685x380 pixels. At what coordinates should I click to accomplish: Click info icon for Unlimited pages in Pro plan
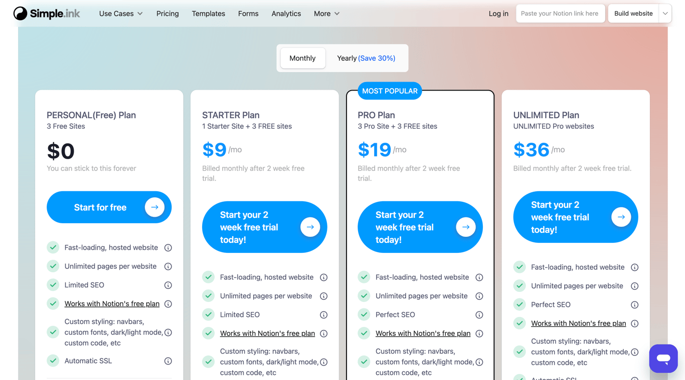[479, 296]
